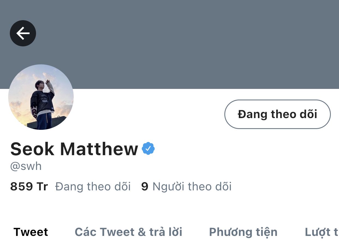Click the Đang theo dõi label beside 859 Tr
The height and width of the screenshot is (243, 339).
pyautogui.click(x=93, y=187)
